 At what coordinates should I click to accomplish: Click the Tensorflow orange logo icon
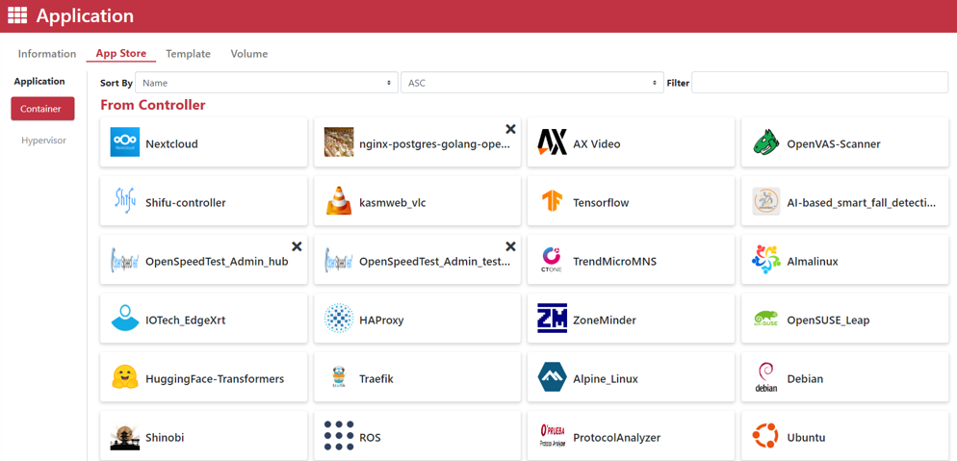553,200
